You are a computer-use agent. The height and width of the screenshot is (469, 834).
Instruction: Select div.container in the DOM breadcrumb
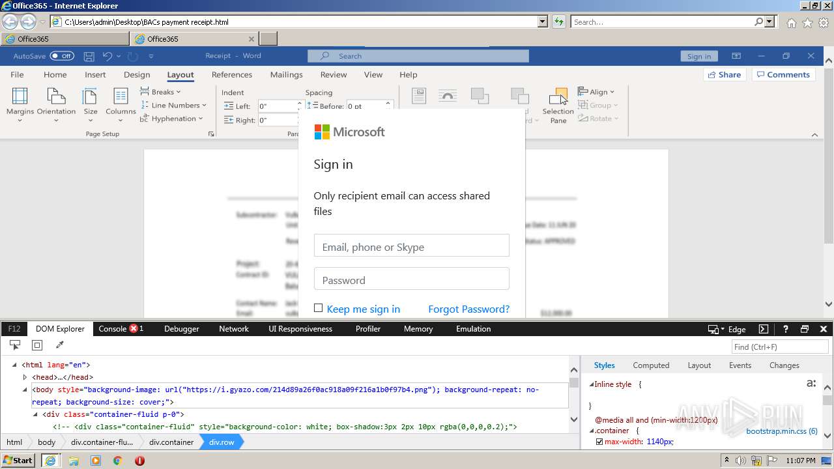click(171, 442)
